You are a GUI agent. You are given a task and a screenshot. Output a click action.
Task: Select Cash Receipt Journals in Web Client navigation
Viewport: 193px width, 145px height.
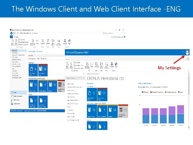coord(73,120)
